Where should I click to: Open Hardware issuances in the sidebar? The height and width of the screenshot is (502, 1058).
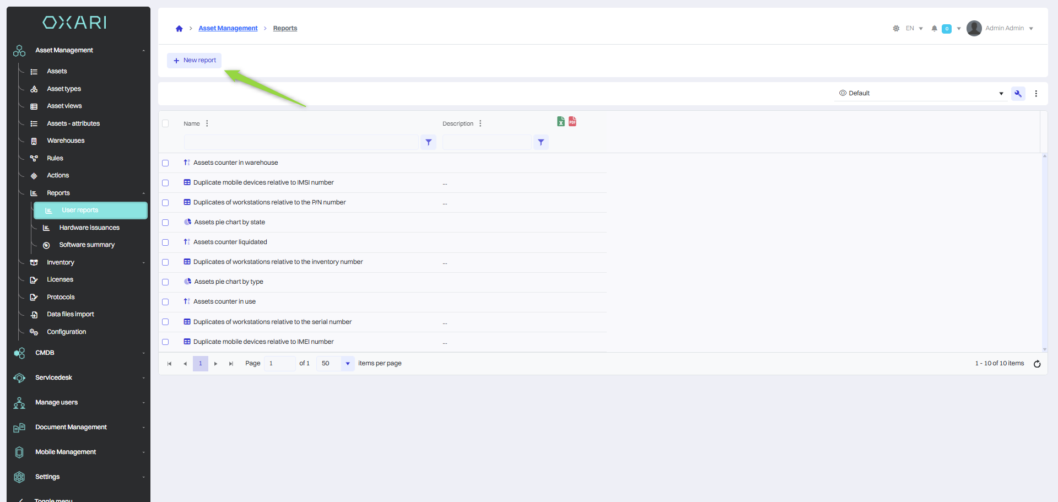(x=89, y=228)
